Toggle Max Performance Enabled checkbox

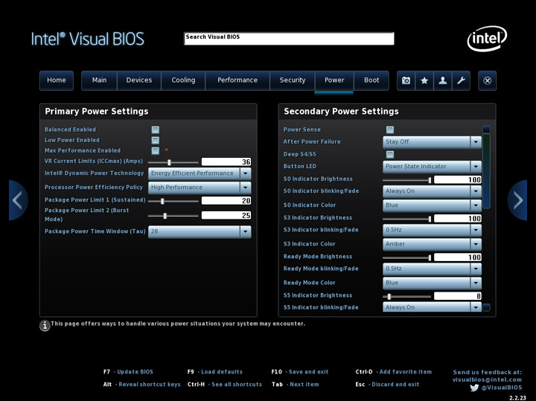[155, 150]
